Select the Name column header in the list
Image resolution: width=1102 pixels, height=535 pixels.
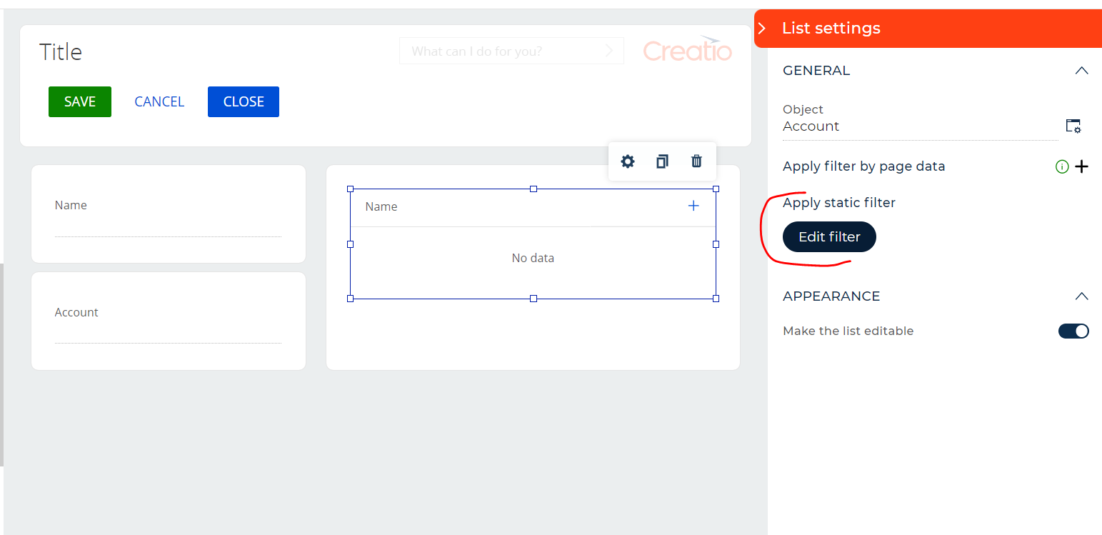[x=381, y=206]
